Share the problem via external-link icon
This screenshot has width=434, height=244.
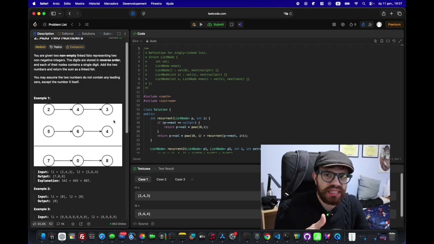[x=81, y=224]
